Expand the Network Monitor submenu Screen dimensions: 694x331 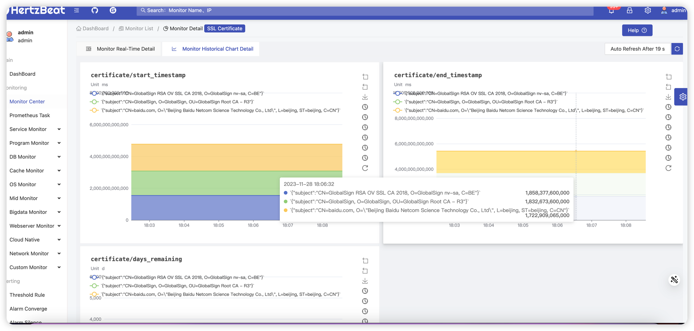point(35,254)
